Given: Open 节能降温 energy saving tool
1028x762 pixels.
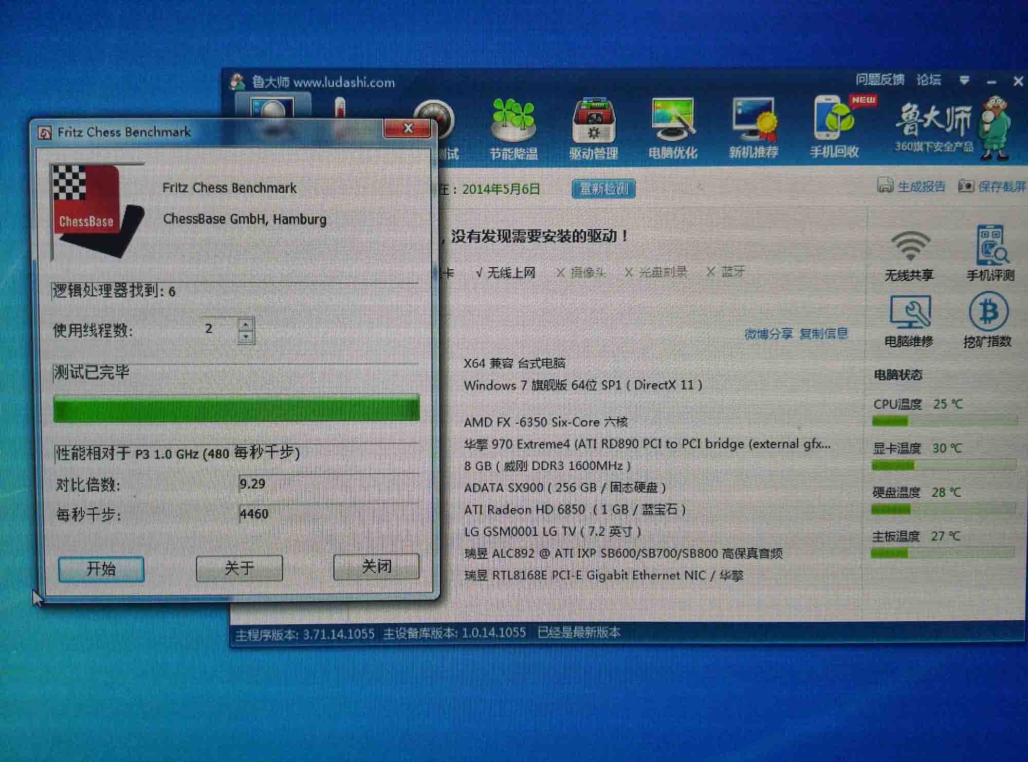Looking at the screenshot, I should pyautogui.click(x=513, y=128).
